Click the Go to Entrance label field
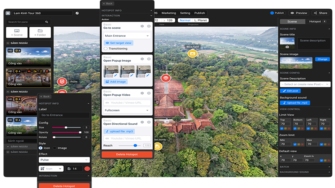 click(x=64, y=115)
